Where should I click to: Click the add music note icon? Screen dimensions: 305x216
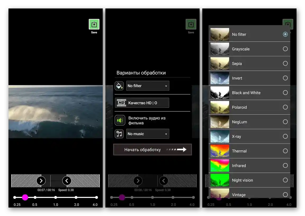[x=119, y=134]
